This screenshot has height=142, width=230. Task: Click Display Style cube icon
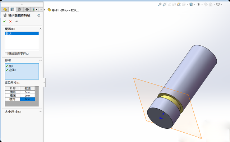pyautogui.click(x=191, y=4)
